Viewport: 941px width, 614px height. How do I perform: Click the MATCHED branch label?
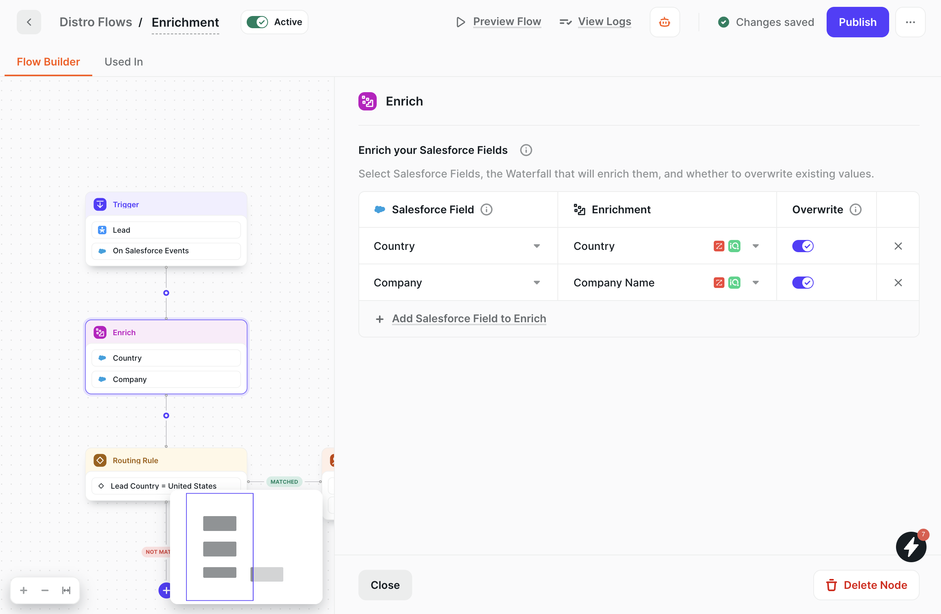click(x=284, y=481)
